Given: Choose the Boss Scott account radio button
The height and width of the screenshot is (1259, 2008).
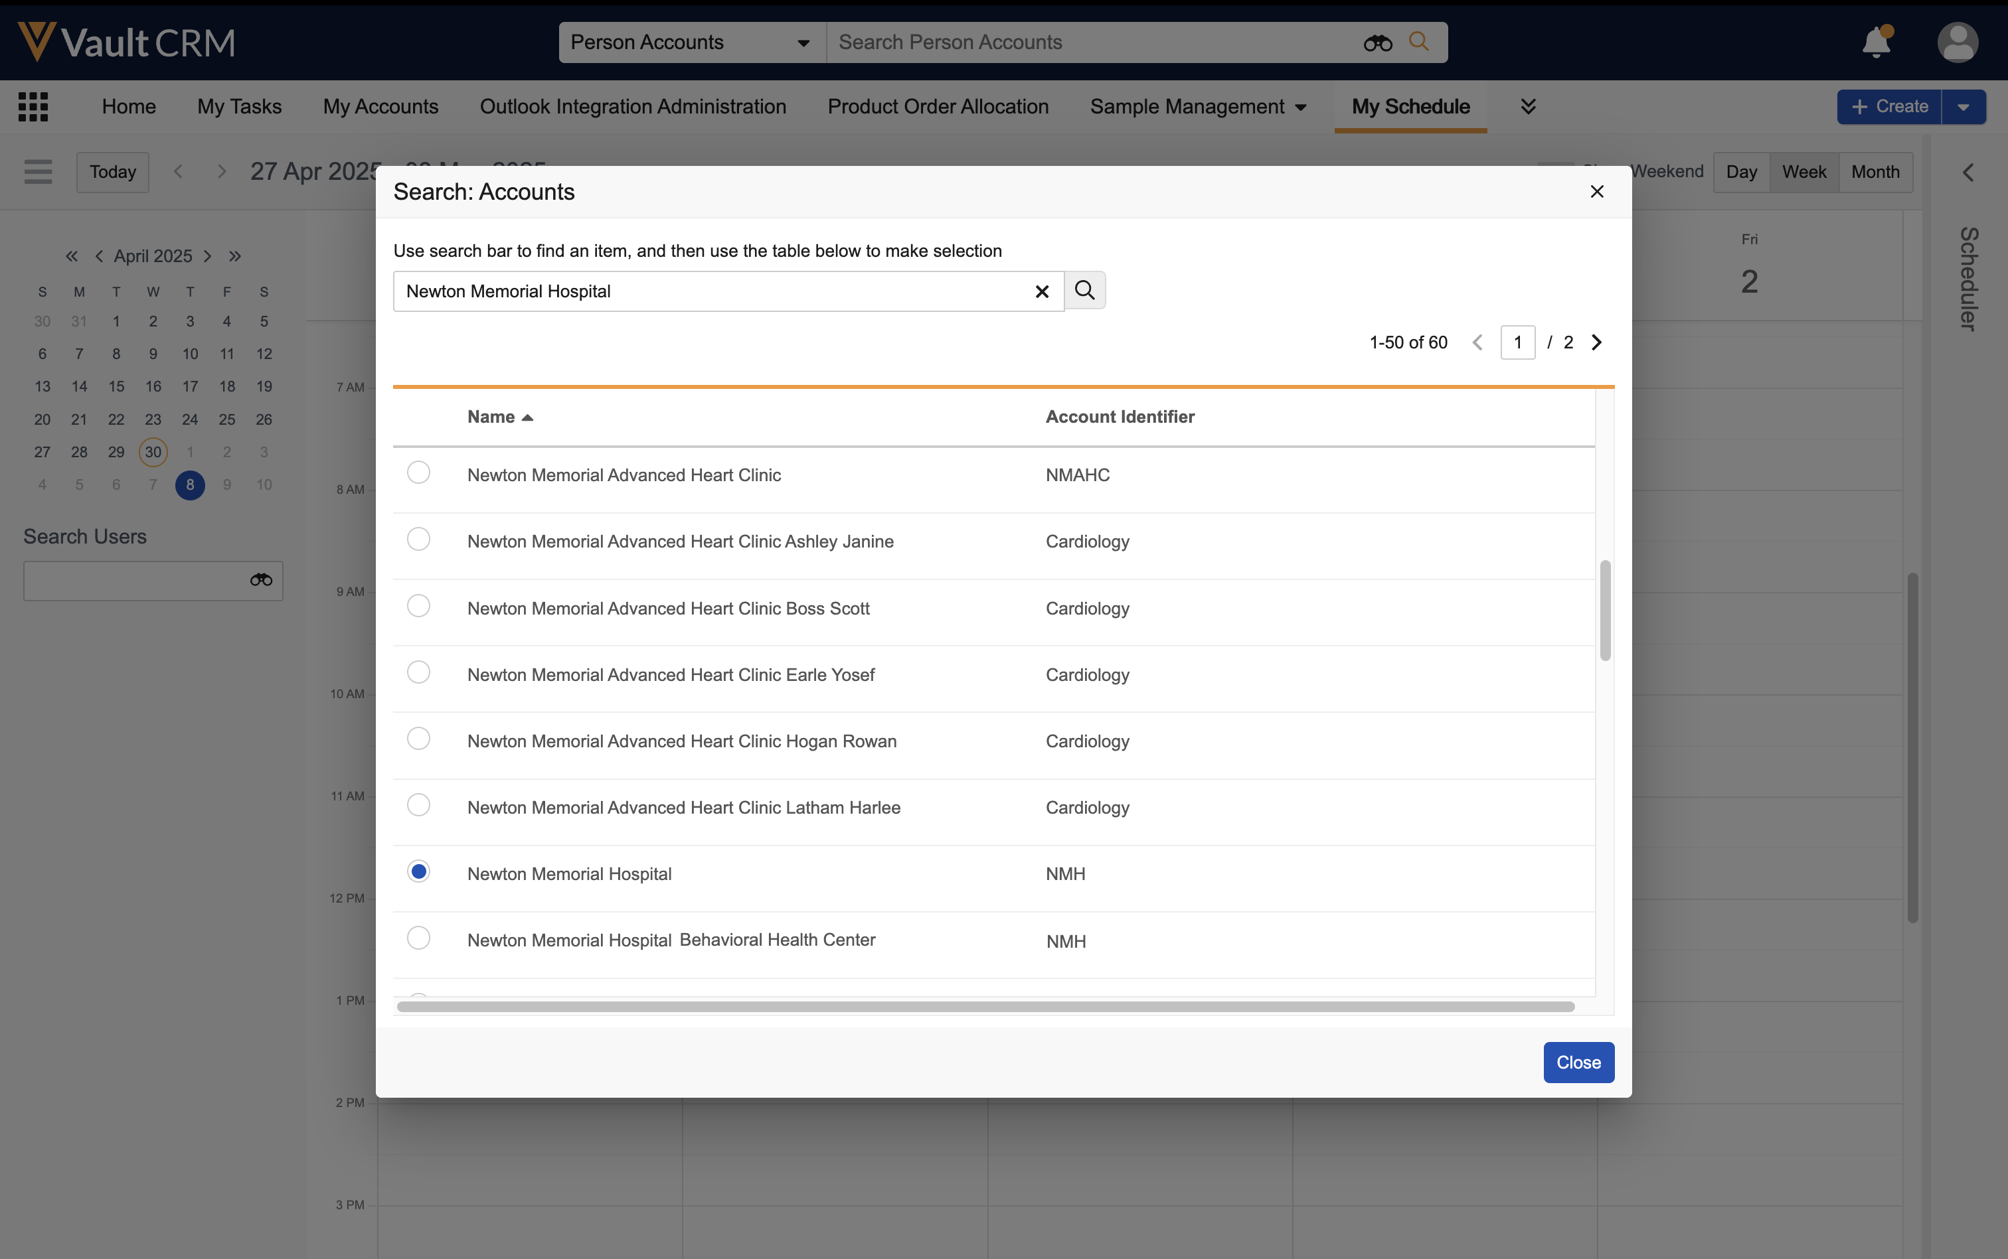Looking at the screenshot, I should point(418,606).
